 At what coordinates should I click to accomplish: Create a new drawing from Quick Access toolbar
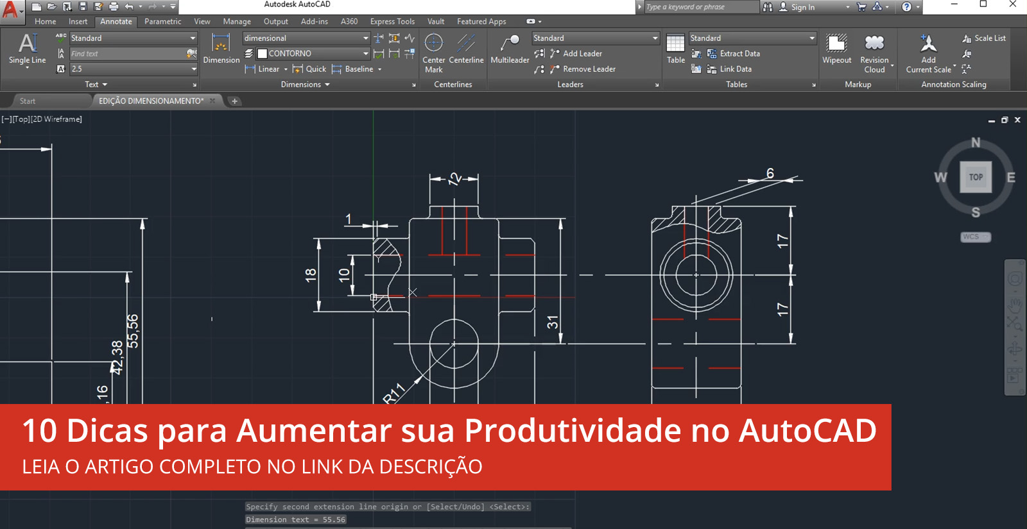pos(37,6)
